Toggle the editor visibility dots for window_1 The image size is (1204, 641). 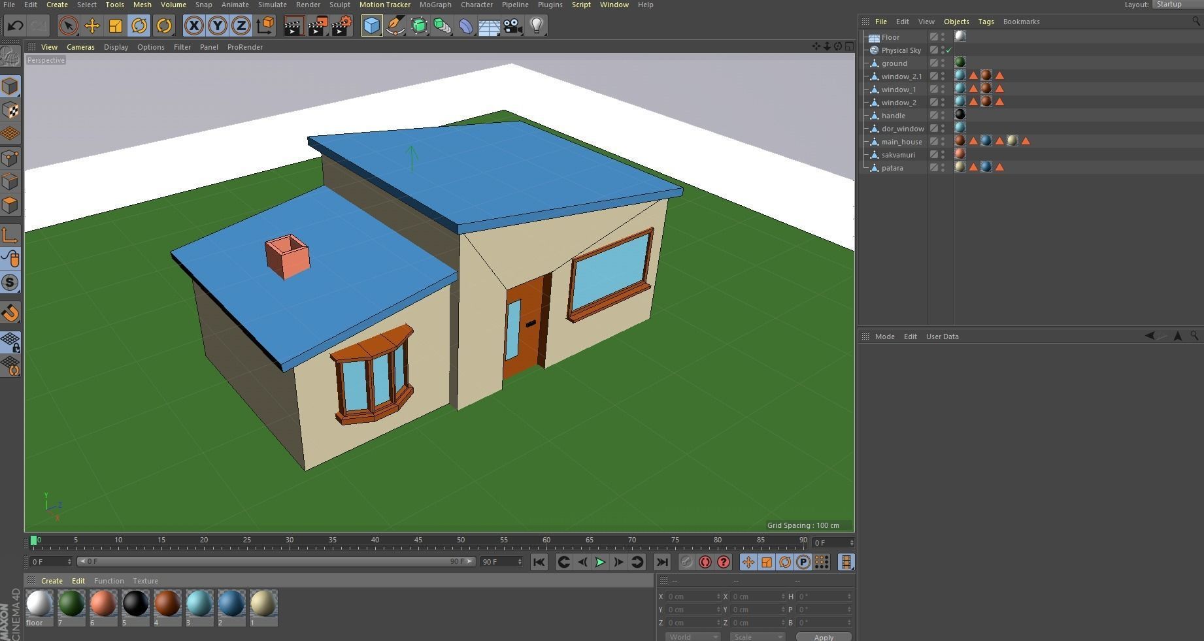pos(943,90)
